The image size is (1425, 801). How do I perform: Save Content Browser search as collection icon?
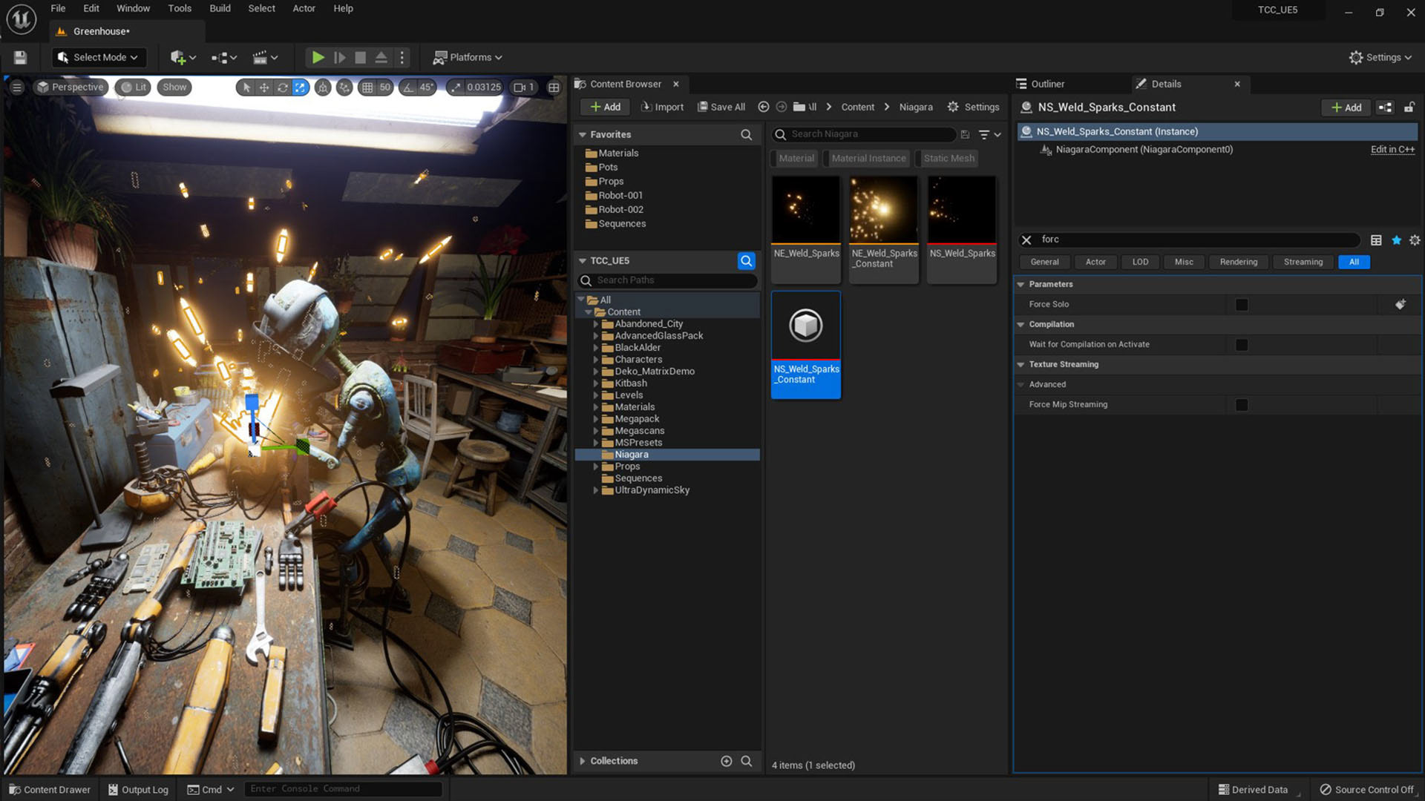965,134
